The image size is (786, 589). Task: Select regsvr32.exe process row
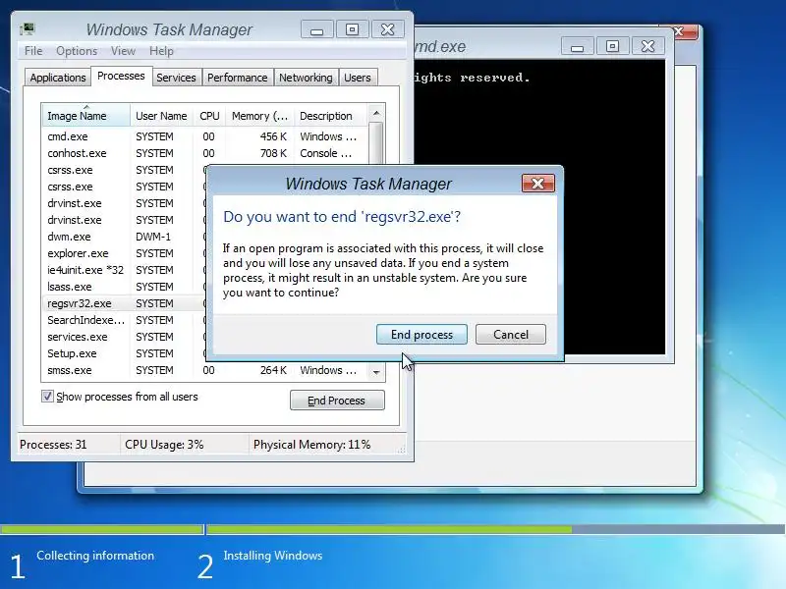(x=125, y=303)
